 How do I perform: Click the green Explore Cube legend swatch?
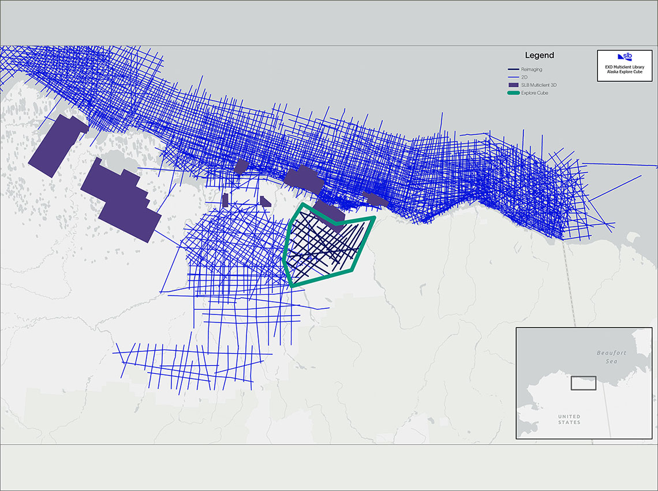click(514, 93)
